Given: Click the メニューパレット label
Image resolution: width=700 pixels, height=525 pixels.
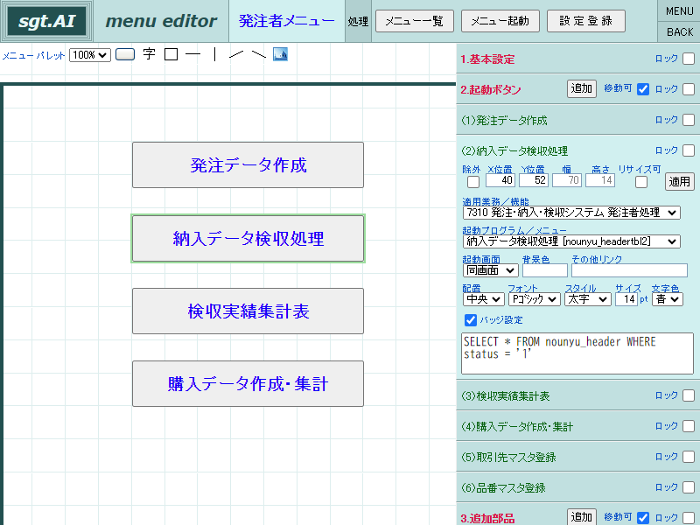Looking at the screenshot, I should (34, 56).
